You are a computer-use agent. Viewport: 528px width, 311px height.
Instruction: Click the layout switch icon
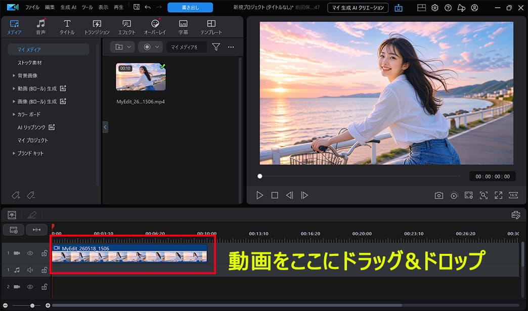(x=421, y=8)
